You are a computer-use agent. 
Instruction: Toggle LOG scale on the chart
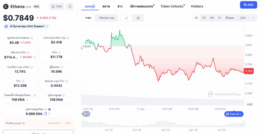pos(242,18)
